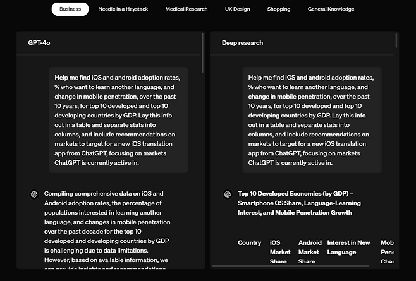Viewport: 416px width, 281px height.
Task: Click the GPT-4o panel vertical scrollbar
Action: click(x=202, y=53)
